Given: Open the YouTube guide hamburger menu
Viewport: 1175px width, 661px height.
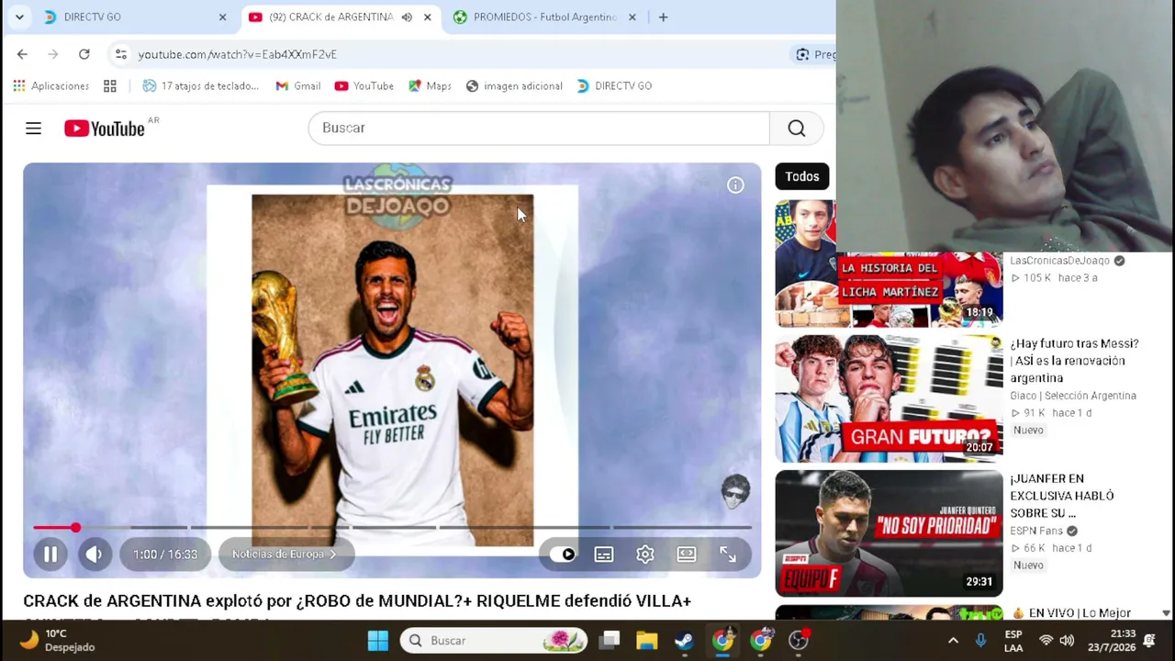Looking at the screenshot, I should tap(33, 129).
